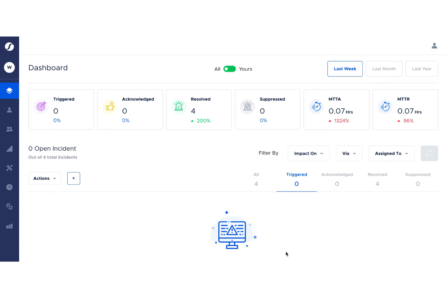The width and height of the screenshot is (447, 298).
Task: Click the plus button to create incident
Action: point(73,178)
